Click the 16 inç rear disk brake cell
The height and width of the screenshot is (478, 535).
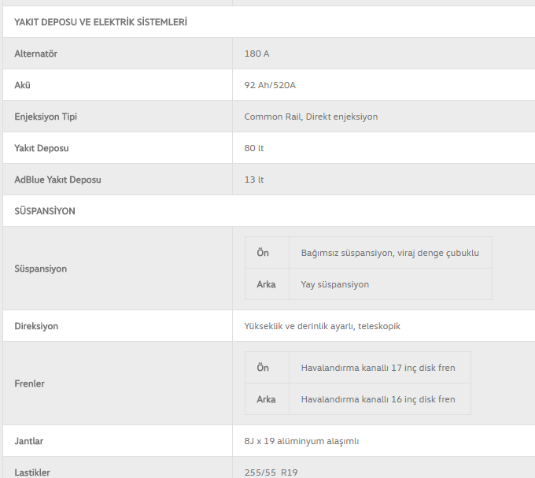378,399
